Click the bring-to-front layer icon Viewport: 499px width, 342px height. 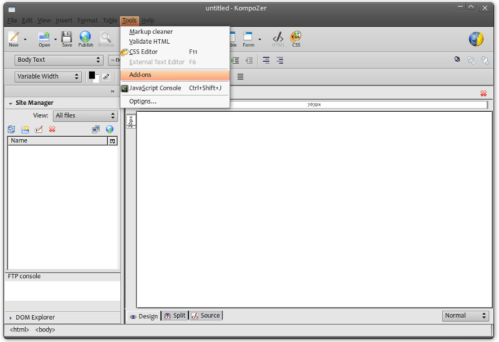click(x=471, y=60)
